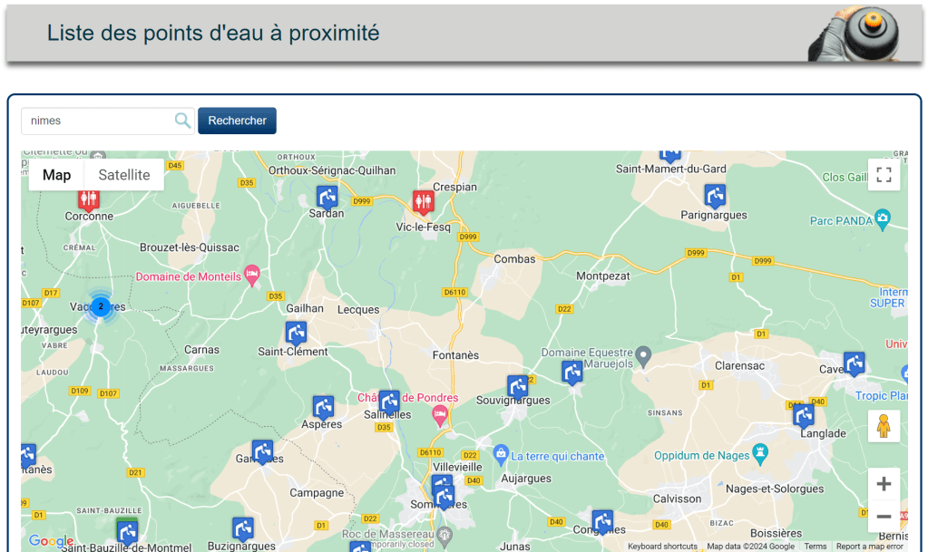Select the water tap marker at Saint-Clément
928x552 pixels.
point(296,333)
